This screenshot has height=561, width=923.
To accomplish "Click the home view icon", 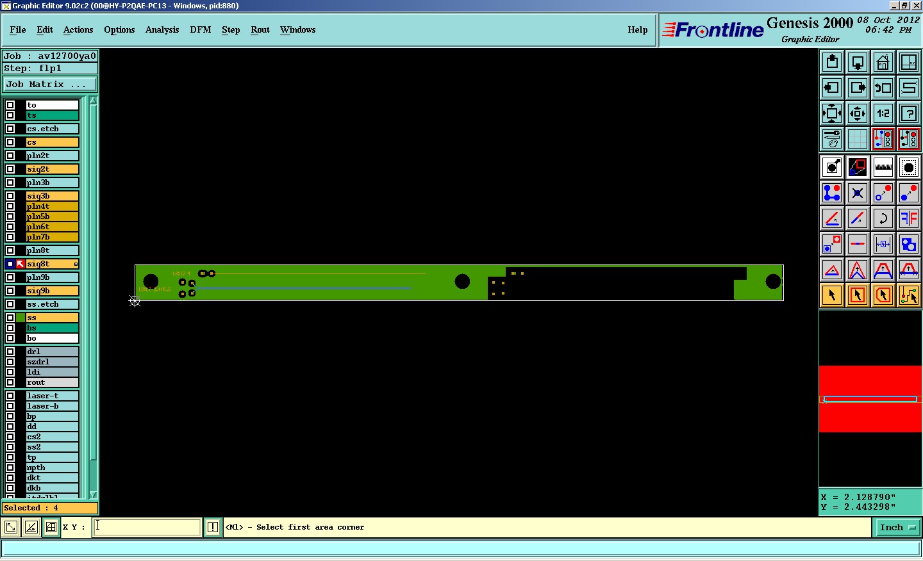I will 883,62.
